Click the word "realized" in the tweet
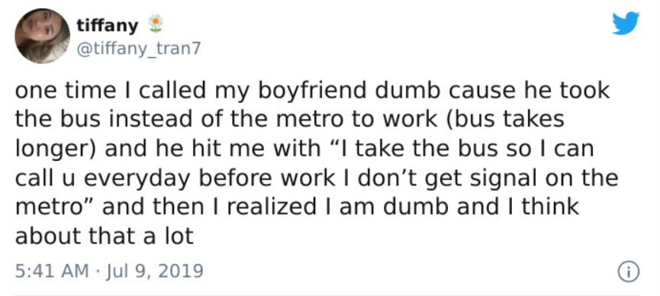Viewport: 660px width, 296px height. (272, 208)
